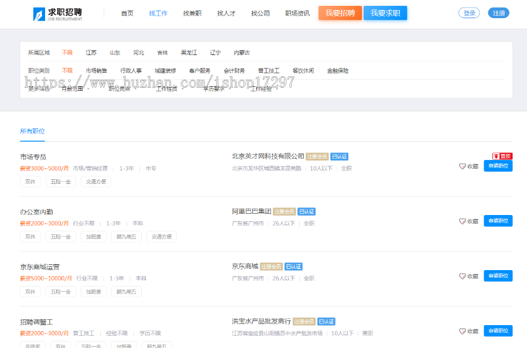Filter category by 客户服务
This screenshot has width=527, height=348.
pyautogui.click(x=200, y=71)
